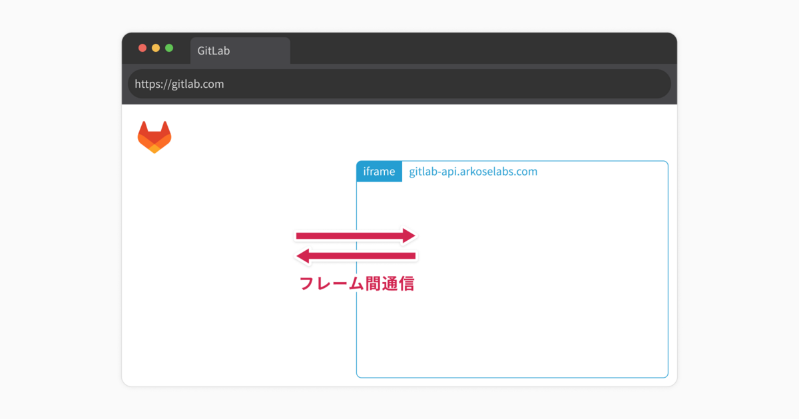Image resolution: width=799 pixels, height=419 pixels.
Task: Select the red traffic light button
Action: [142, 48]
